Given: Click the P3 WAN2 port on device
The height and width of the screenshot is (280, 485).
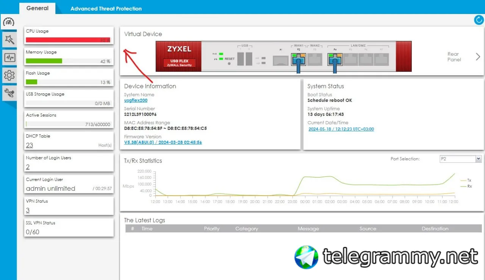Looking at the screenshot, I should (x=314, y=59).
